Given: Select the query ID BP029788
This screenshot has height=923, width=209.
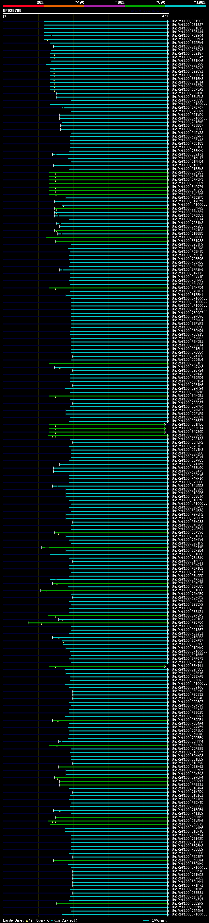Looking at the screenshot, I should point(12,11).
